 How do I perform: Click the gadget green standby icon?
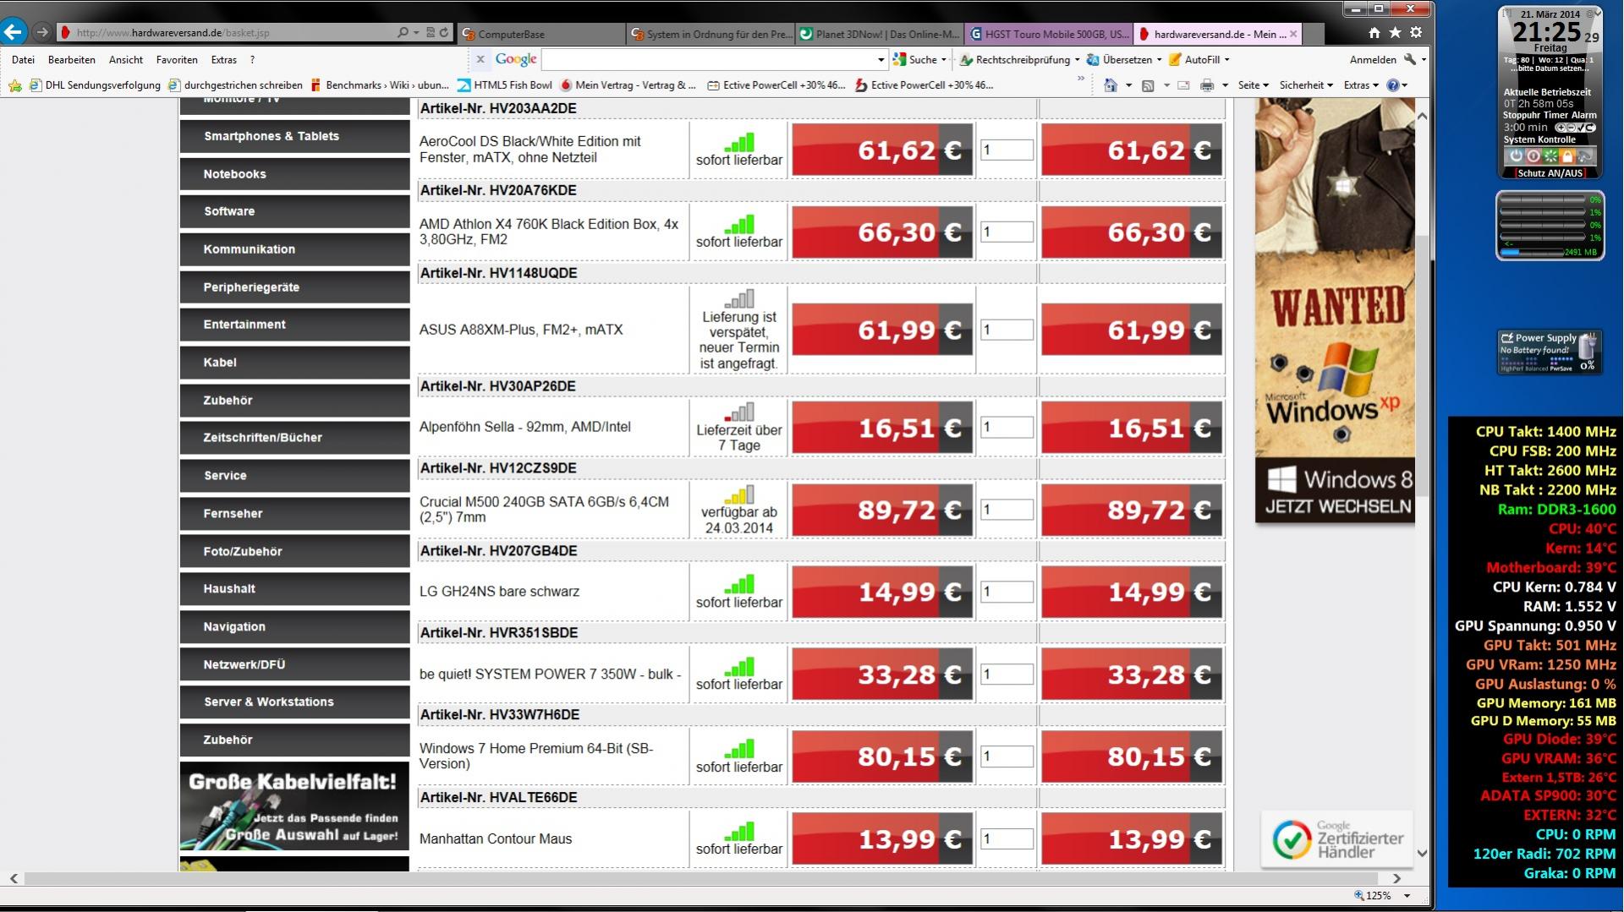(1550, 156)
